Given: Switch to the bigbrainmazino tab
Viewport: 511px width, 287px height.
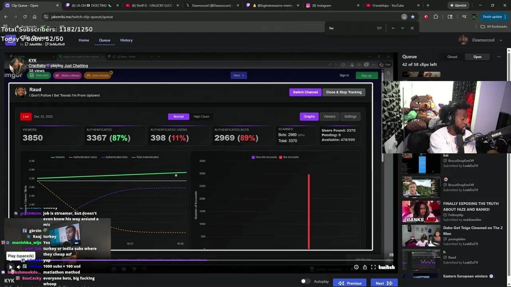Looking at the screenshot, I should point(273,5).
